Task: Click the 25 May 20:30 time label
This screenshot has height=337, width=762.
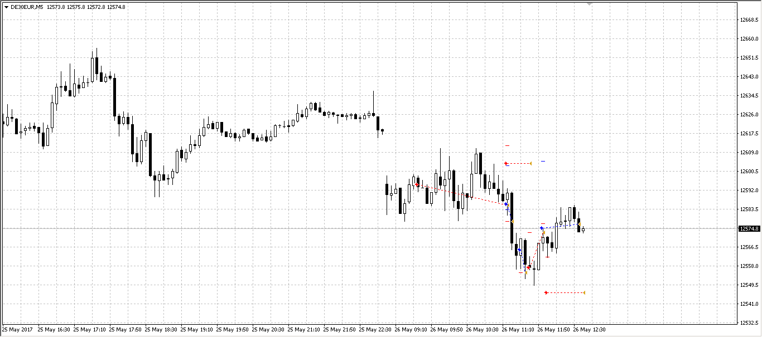Action: (269, 330)
